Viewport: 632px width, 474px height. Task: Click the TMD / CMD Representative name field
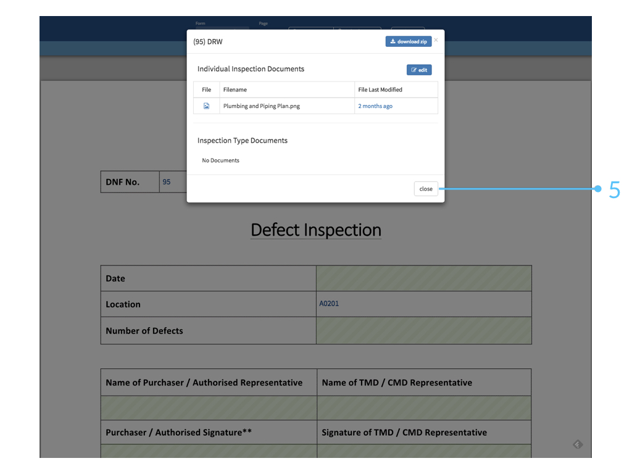pos(424,408)
